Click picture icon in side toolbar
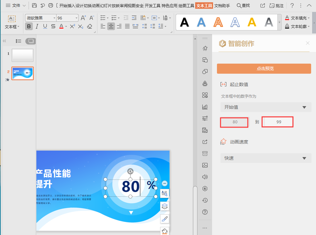Screen dimensions: 316x235 coord(205,165)
